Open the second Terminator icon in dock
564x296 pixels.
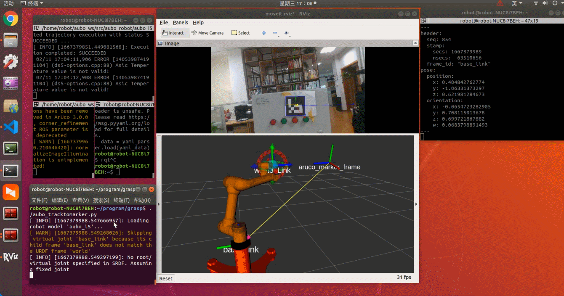11,235
